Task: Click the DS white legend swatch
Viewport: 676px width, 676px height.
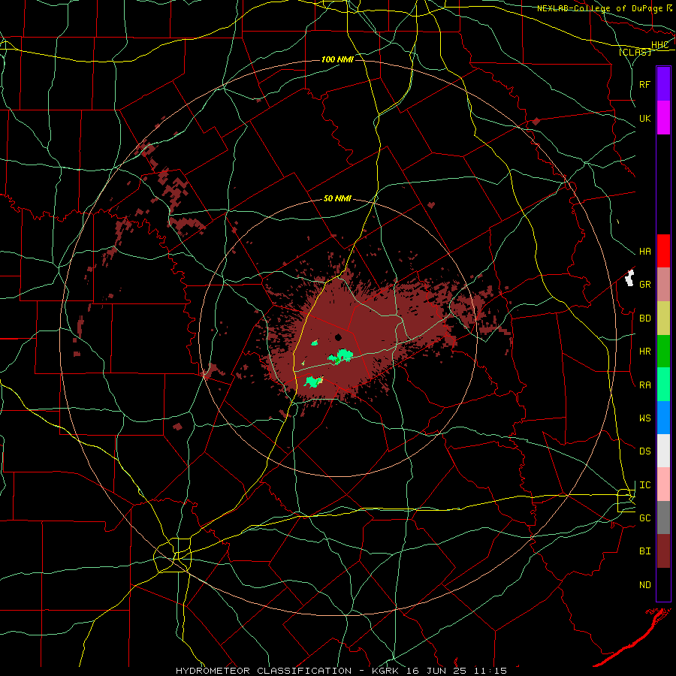Action: [663, 451]
